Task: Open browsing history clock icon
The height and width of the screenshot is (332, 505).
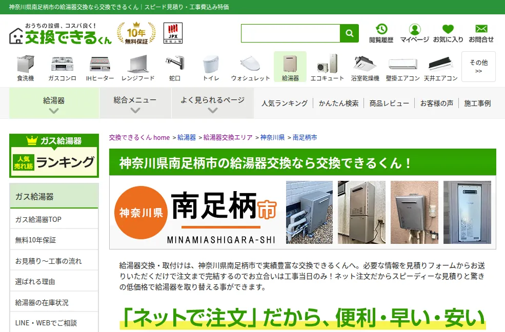Action: (381, 29)
